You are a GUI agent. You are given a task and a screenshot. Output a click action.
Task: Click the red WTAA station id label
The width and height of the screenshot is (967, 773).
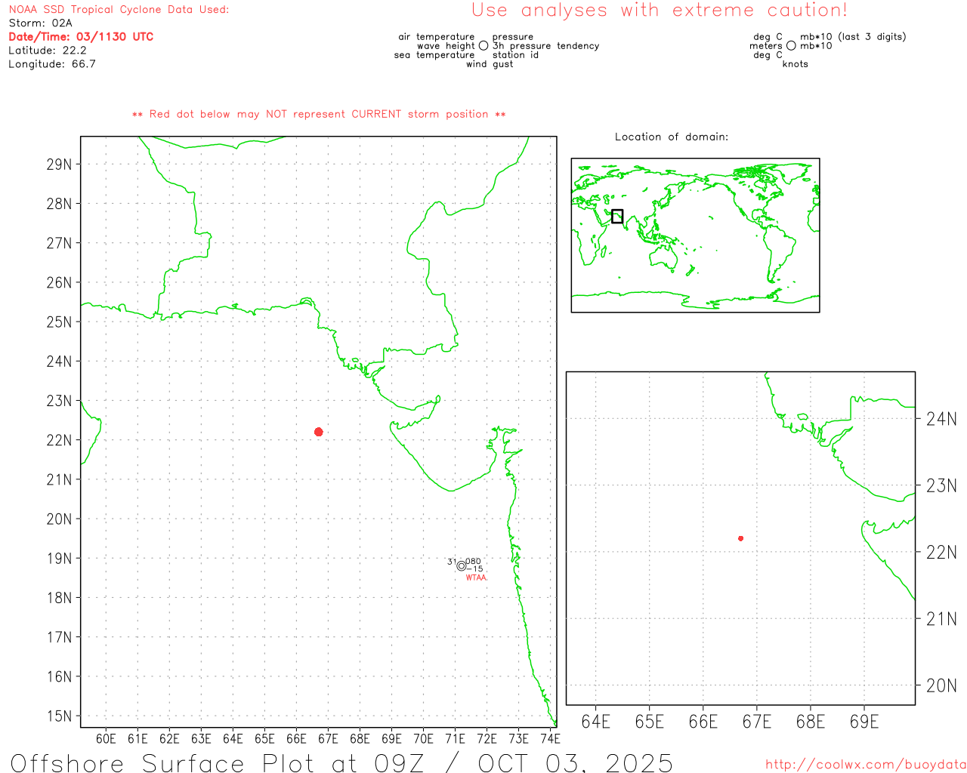476,577
